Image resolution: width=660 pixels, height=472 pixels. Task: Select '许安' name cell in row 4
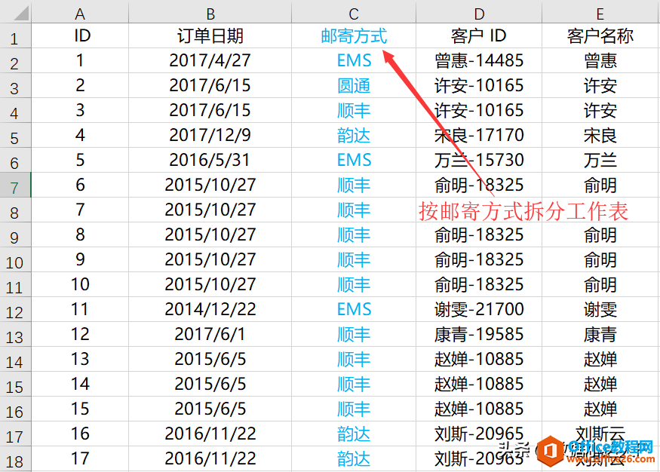(x=600, y=110)
